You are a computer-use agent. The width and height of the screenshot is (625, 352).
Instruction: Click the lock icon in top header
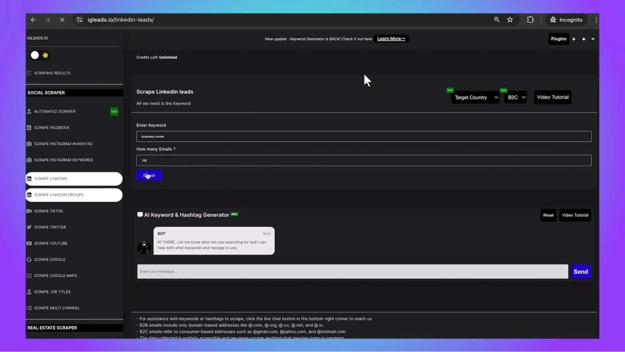584,39
